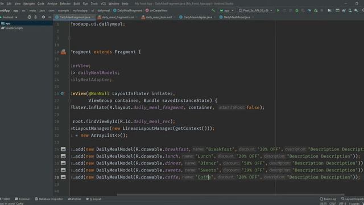The height and width of the screenshot is (205, 364).
Task: Click gutter image icon on lunch line 35
Action: click(63, 156)
